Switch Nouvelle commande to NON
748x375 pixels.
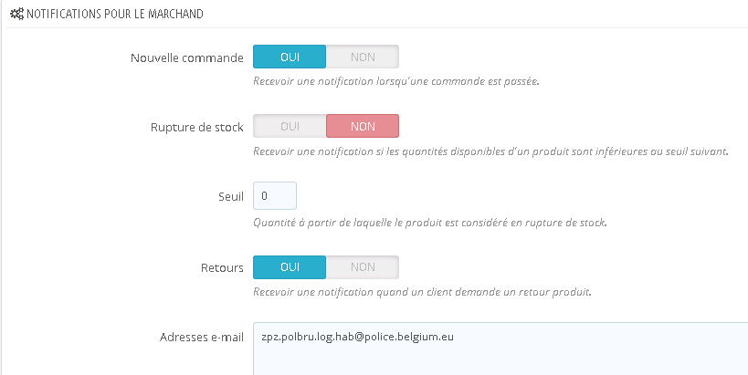pos(363,57)
